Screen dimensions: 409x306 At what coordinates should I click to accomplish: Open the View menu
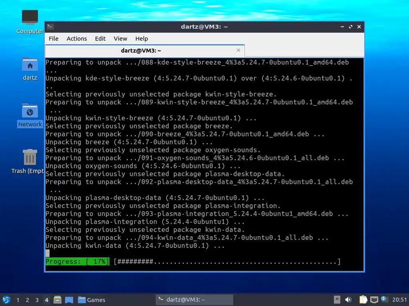coord(120,39)
